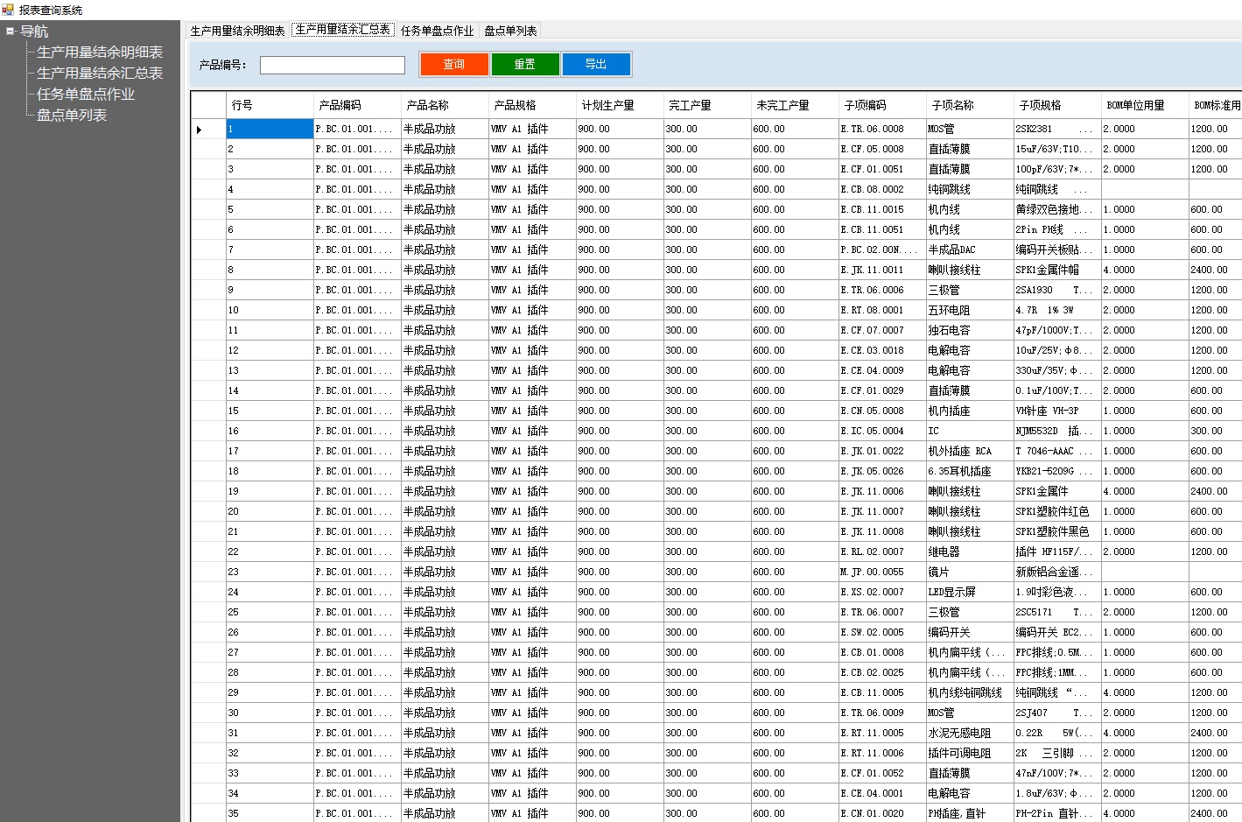Sort by the 行号 column header
Screen dimensions: 1242x822
270,105
